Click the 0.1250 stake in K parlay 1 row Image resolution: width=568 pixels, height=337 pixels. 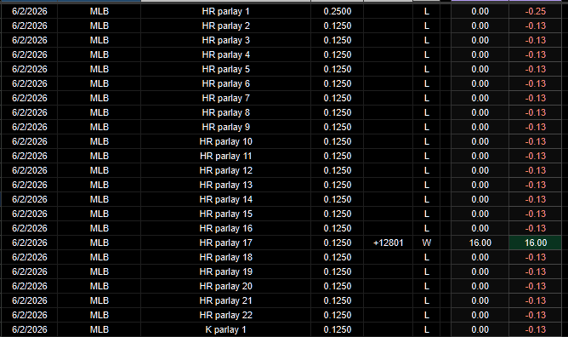(x=338, y=329)
